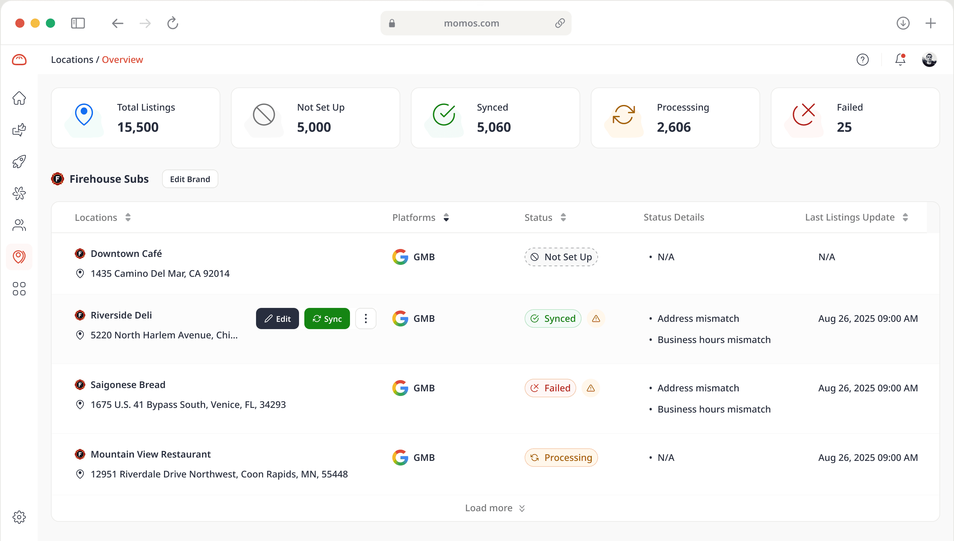Open the campaigns rocket icon in the sidebar
Image resolution: width=954 pixels, height=541 pixels.
point(19,161)
